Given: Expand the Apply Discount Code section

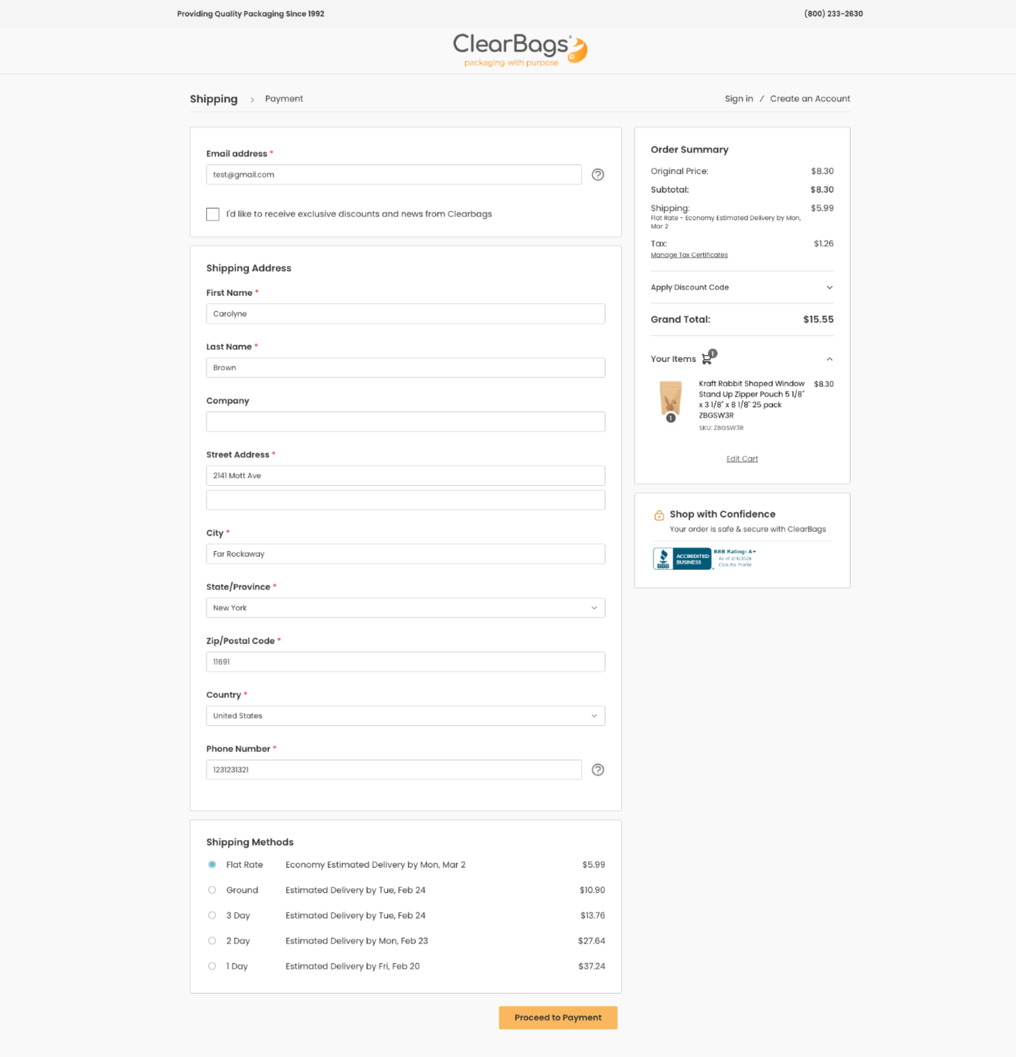Looking at the screenshot, I should [741, 287].
